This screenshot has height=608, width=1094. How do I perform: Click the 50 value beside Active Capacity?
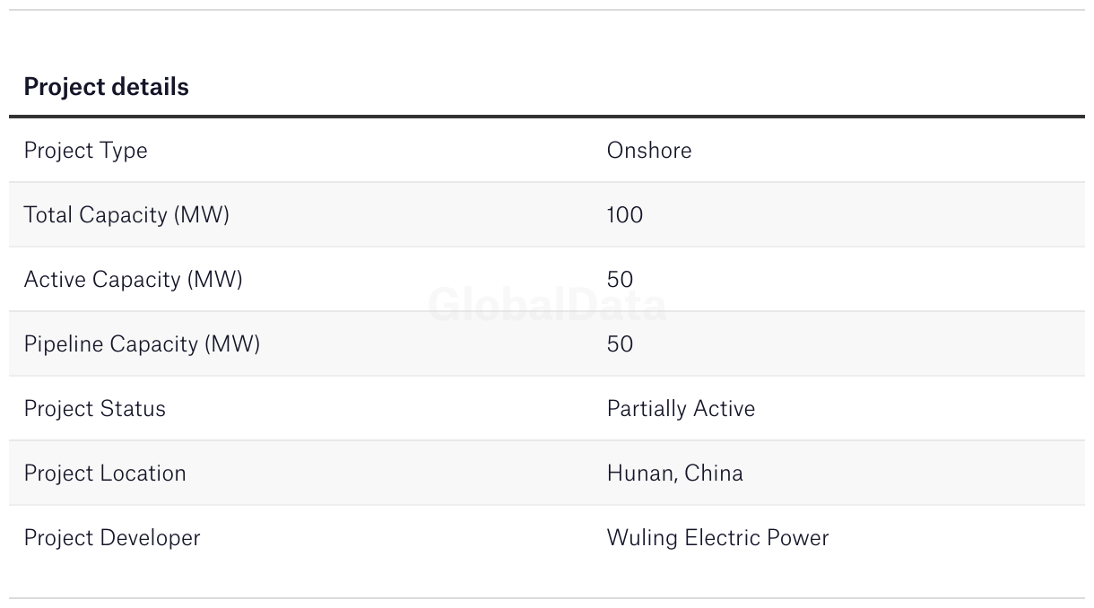(620, 280)
